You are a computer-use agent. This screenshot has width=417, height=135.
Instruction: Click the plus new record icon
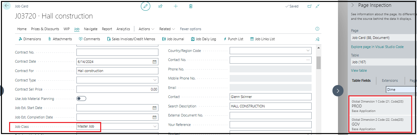pyautogui.click(x=176, y=6)
